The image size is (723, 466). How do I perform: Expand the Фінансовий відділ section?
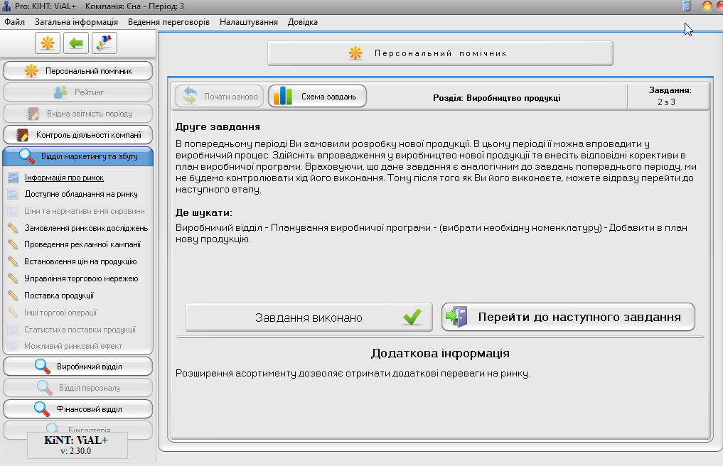pos(78,409)
